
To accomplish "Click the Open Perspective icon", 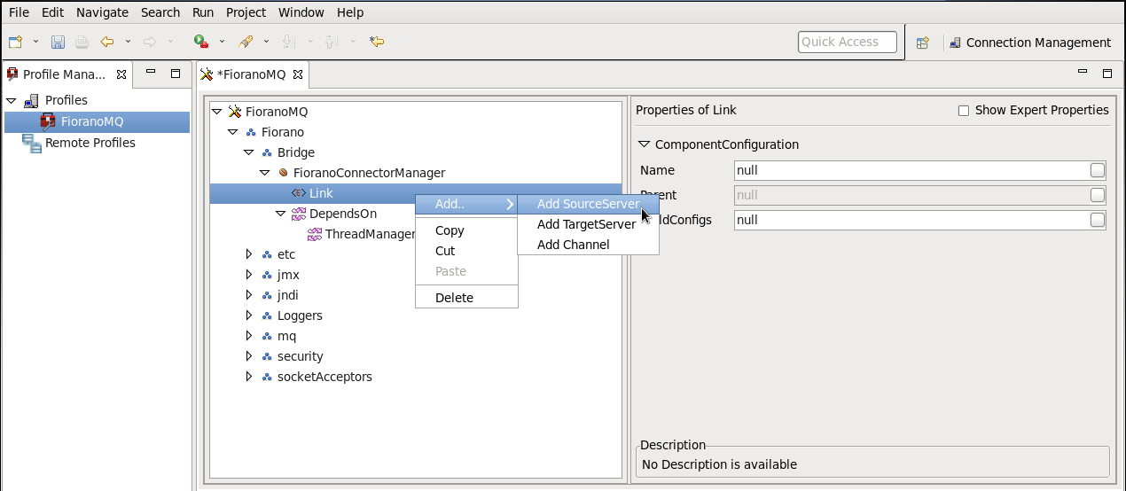I will 922,43.
